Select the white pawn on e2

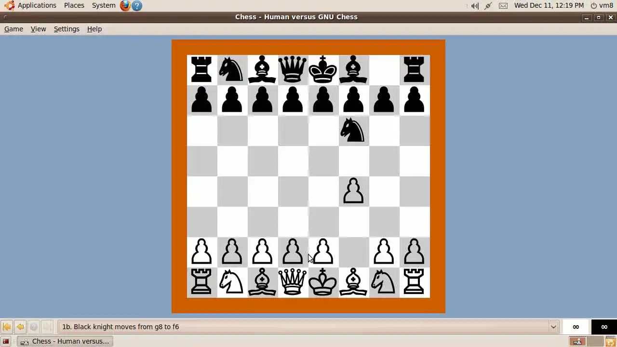tap(323, 252)
